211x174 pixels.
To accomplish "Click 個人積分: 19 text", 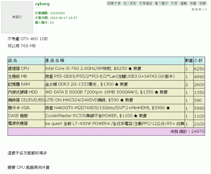I will [x=44, y=23].
